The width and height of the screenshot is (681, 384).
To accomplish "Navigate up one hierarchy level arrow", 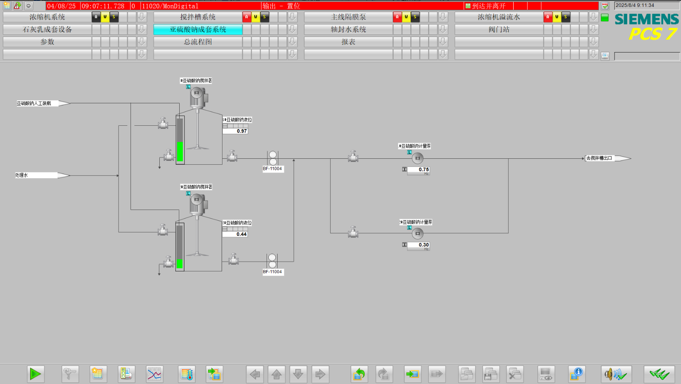I will (x=276, y=374).
